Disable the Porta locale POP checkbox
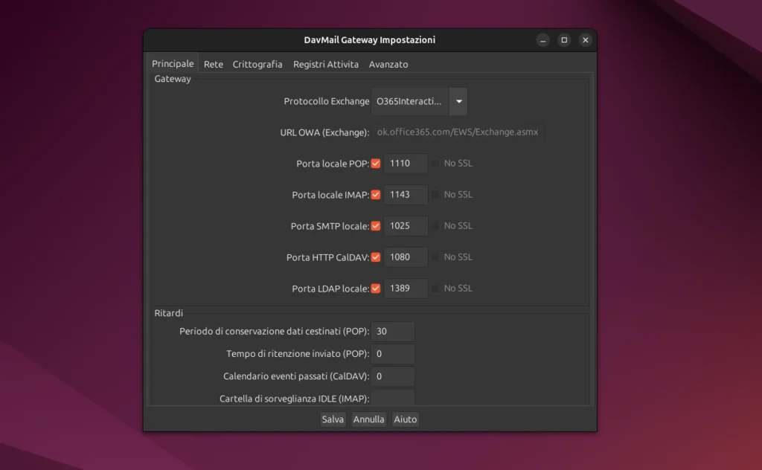Viewport: 762px width, 470px height. coord(377,164)
